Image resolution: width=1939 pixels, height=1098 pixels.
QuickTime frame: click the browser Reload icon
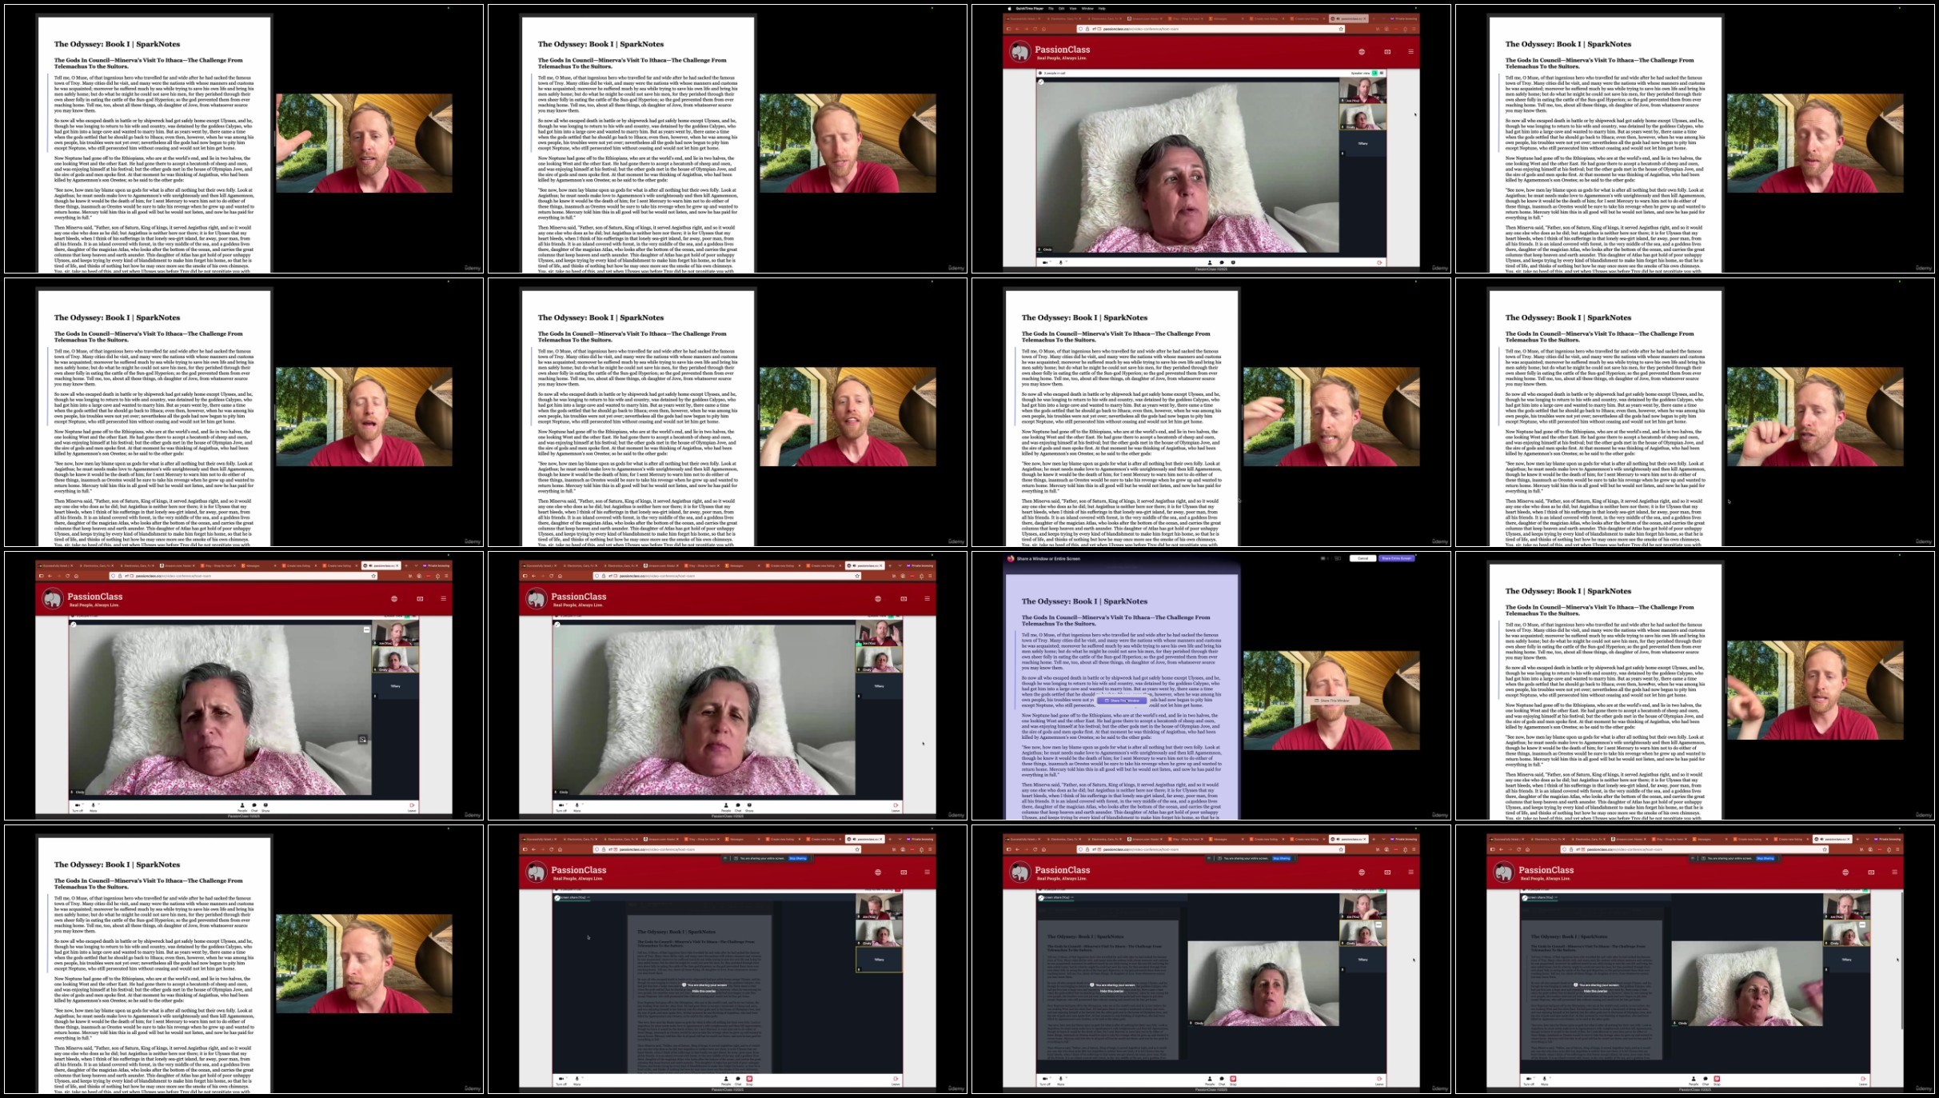1035,29
